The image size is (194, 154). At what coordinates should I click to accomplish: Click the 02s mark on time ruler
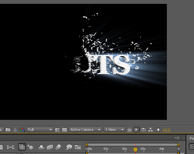124,149
